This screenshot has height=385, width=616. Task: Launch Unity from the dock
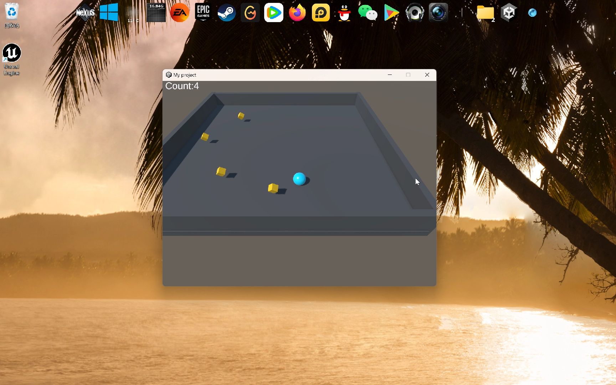point(509,13)
